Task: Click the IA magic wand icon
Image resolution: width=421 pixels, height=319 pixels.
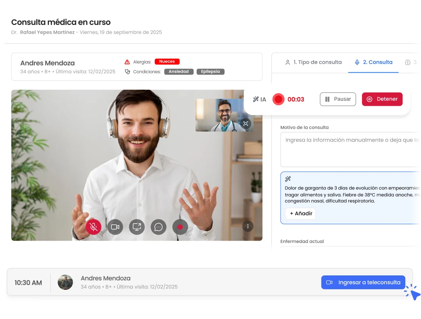Action: (256, 99)
